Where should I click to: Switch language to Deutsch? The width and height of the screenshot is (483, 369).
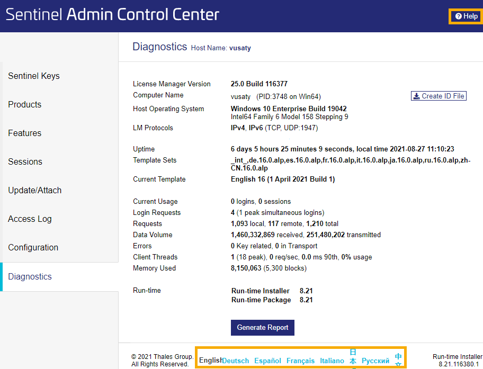click(236, 361)
